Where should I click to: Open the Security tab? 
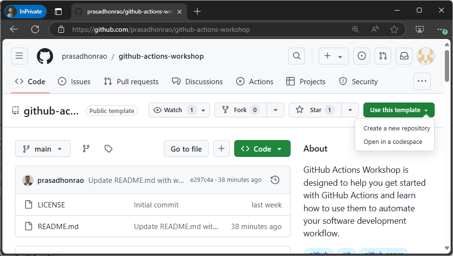(358, 82)
